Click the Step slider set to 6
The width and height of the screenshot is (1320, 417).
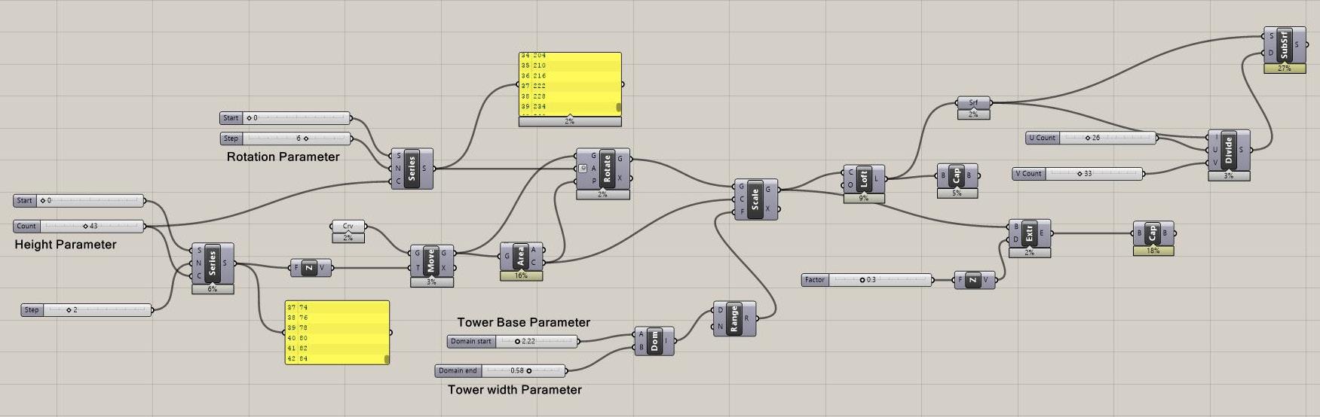click(286, 138)
